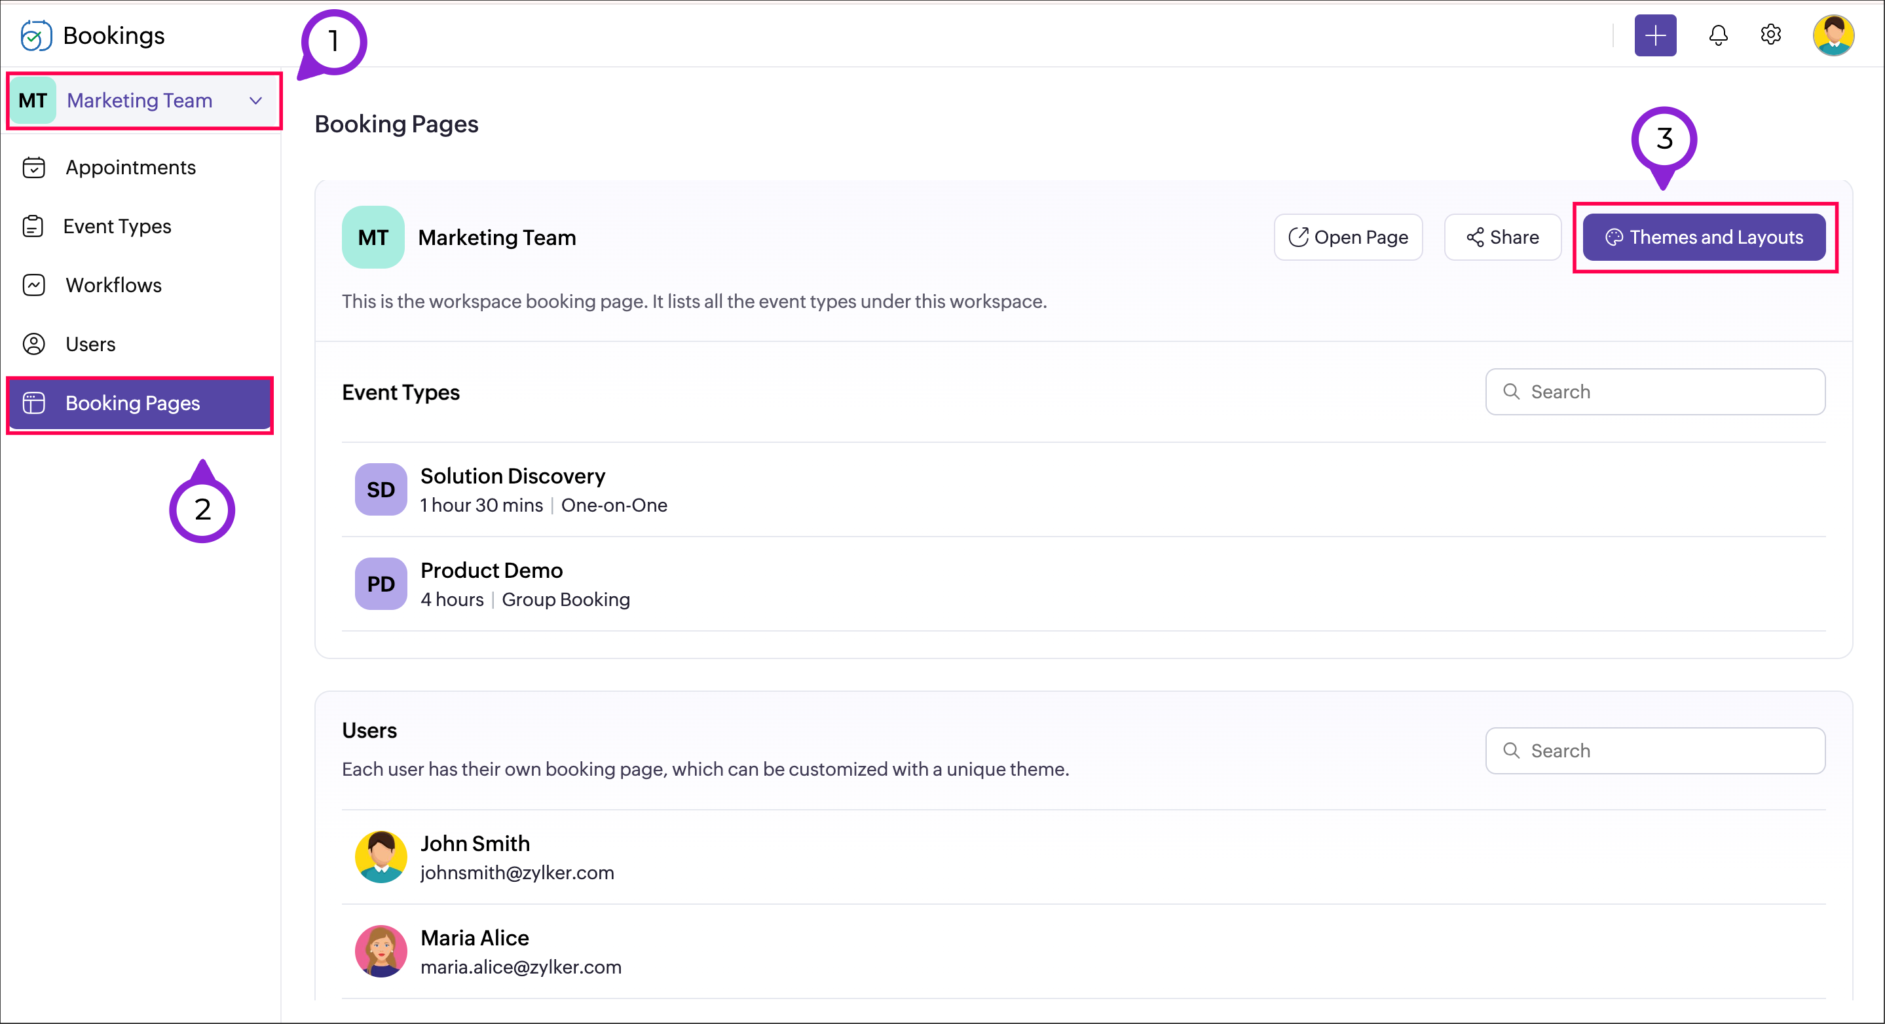
Task: Open the Solution Discovery event type
Action: [1084, 489]
